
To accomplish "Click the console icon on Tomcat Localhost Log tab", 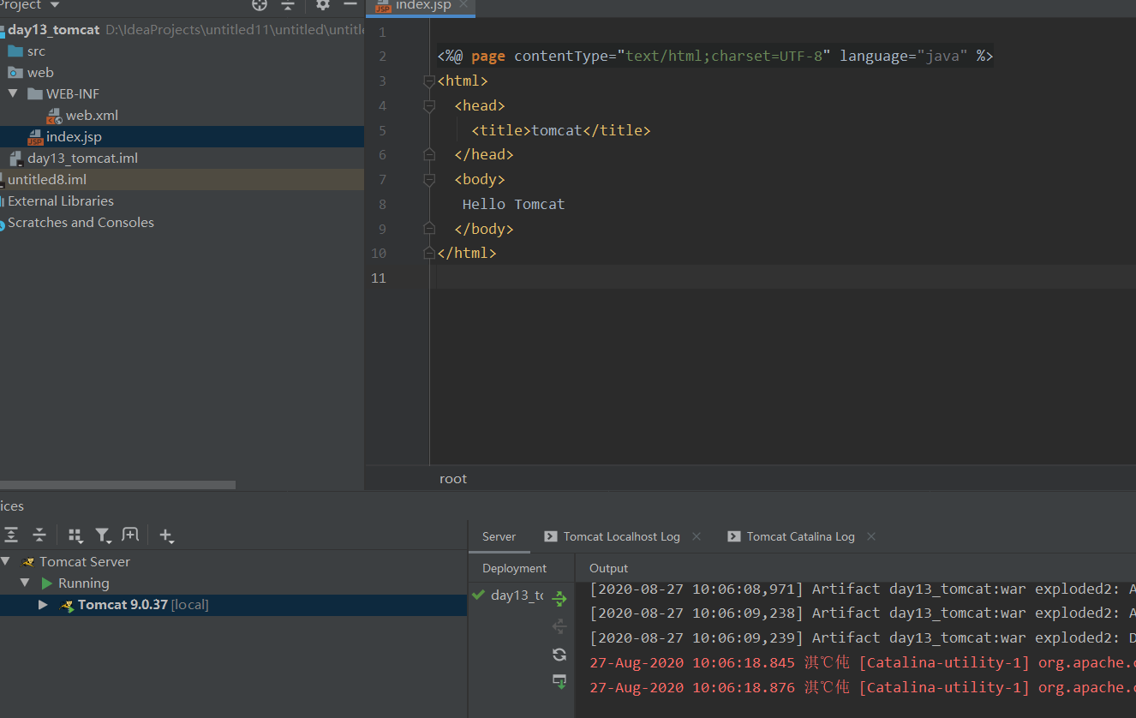I will 551,536.
